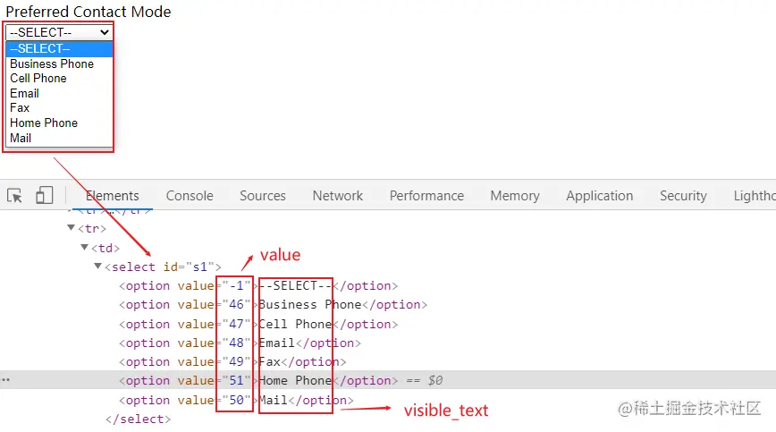This screenshot has height=432, width=776.
Task: Open the Preferred Contact Mode dropdown
Action: [59, 33]
